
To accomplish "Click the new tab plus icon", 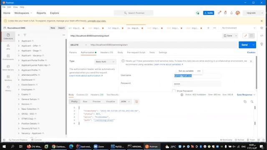I will point(208,28).
